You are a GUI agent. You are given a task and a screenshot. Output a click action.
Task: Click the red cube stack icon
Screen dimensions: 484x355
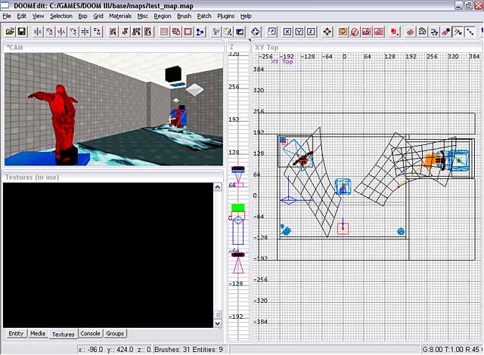tap(394, 32)
